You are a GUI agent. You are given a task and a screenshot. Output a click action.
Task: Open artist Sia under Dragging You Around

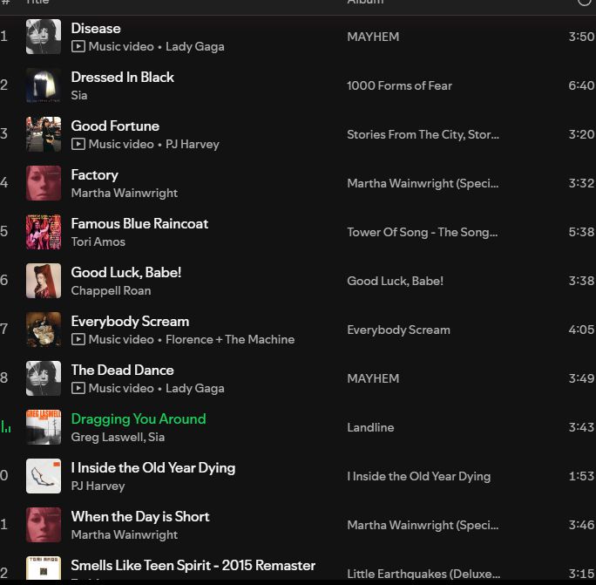[156, 437]
